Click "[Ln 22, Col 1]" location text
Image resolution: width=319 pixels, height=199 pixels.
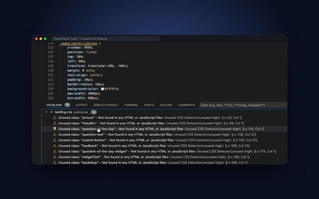(232, 118)
